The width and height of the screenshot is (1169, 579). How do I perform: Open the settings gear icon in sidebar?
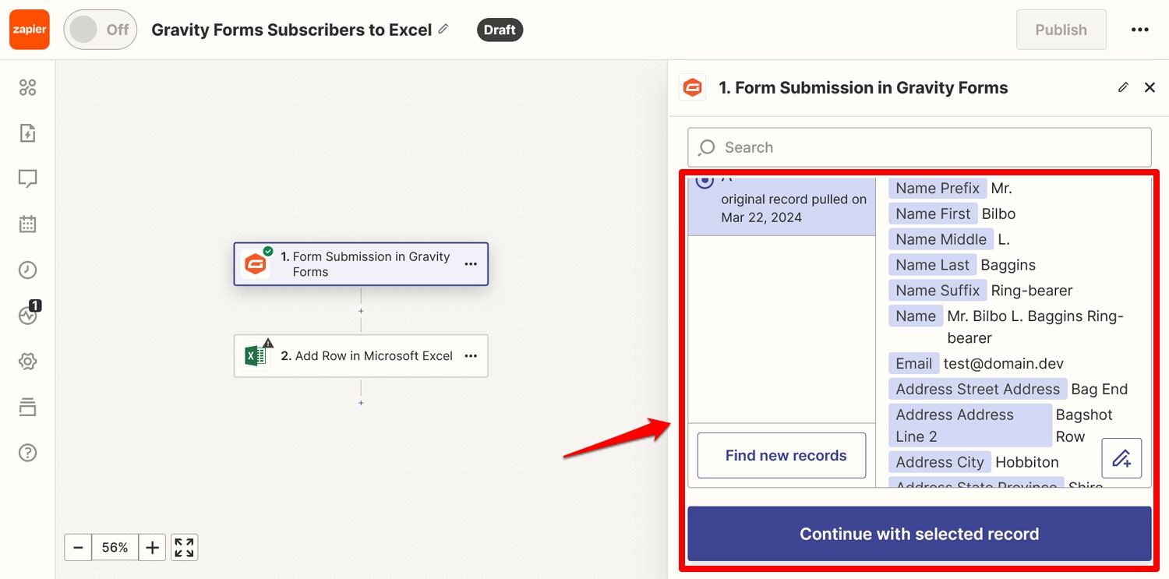(x=28, y=362)
